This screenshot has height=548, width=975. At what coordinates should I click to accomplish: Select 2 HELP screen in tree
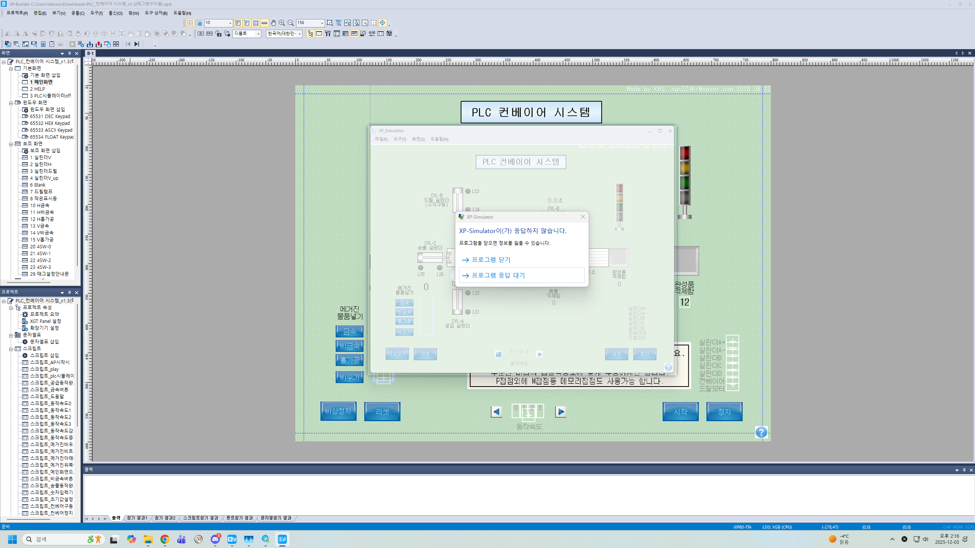tap(37, 89)
